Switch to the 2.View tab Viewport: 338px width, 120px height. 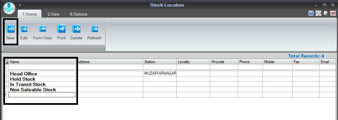point(53,14)
